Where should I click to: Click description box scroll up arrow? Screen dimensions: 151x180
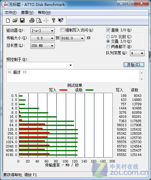coord(142,73)
